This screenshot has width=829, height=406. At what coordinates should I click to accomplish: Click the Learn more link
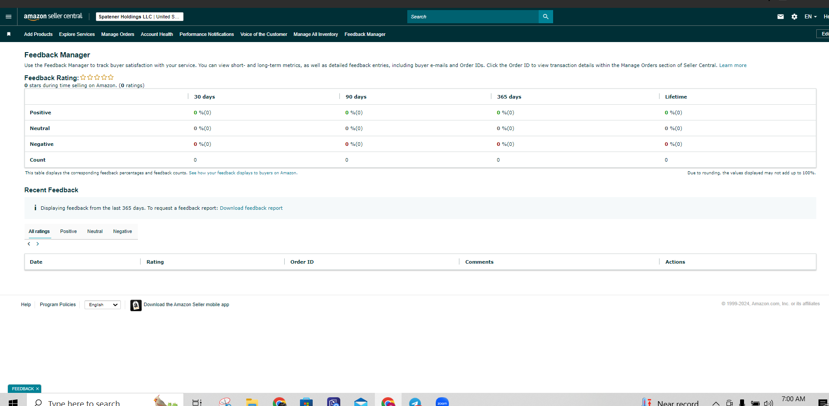(733, 65)
